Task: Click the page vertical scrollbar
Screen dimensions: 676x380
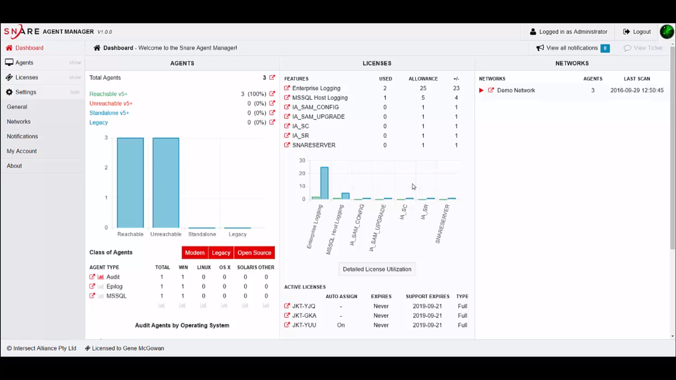Action: click(x=672, y=148)
